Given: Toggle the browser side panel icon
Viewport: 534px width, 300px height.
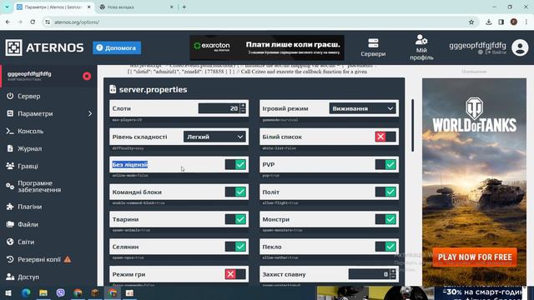Looking at the screenshot, I should 501,22.
